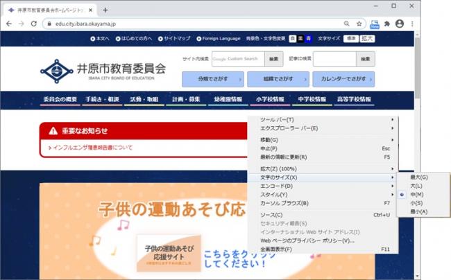Open 小学校情報 navigation tab
The image size is (451, 280).
click(270, 99)
